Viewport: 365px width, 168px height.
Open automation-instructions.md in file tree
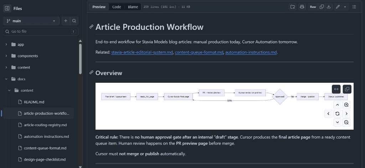[46, 136]
